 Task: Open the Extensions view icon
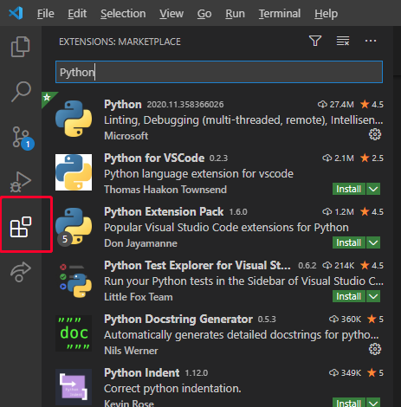[x=21, y=227]
